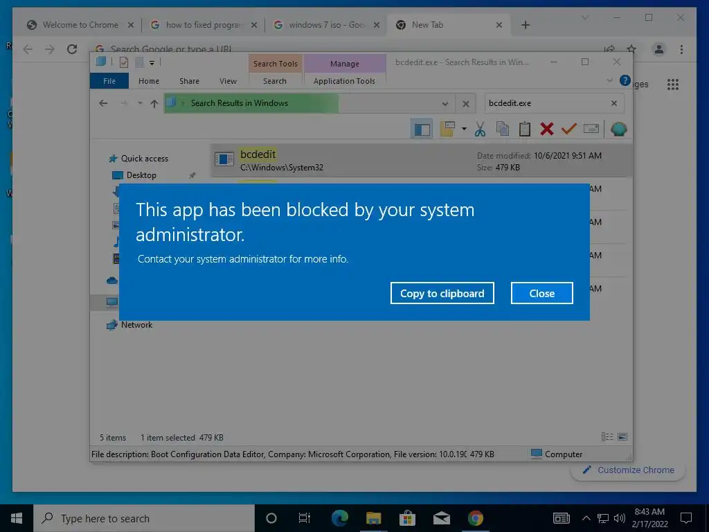Click the bcdedit file icon

pyautogui.click(x=224, y=159)
